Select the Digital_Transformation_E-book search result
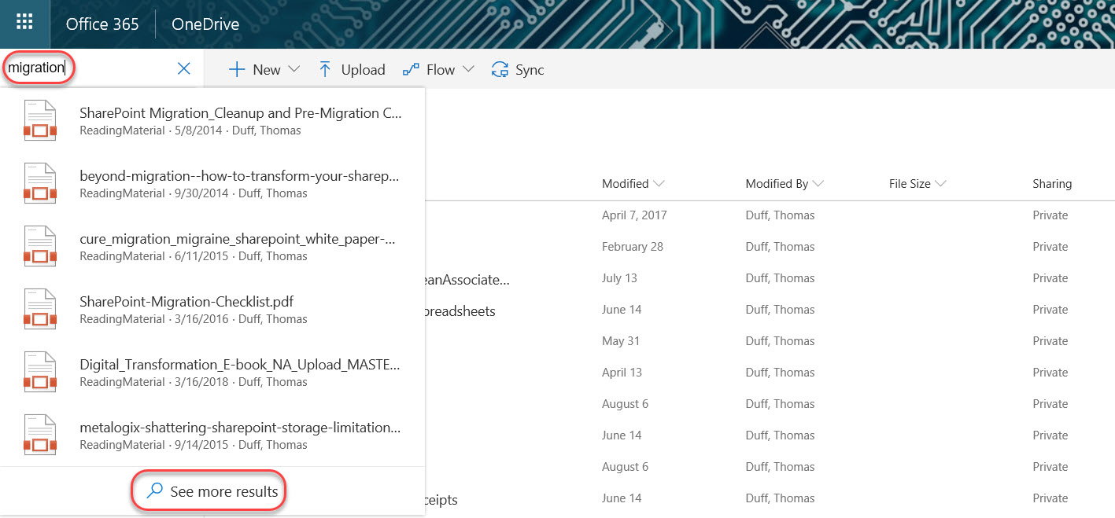Screen dimensions: 1115x518 (240, 365)
